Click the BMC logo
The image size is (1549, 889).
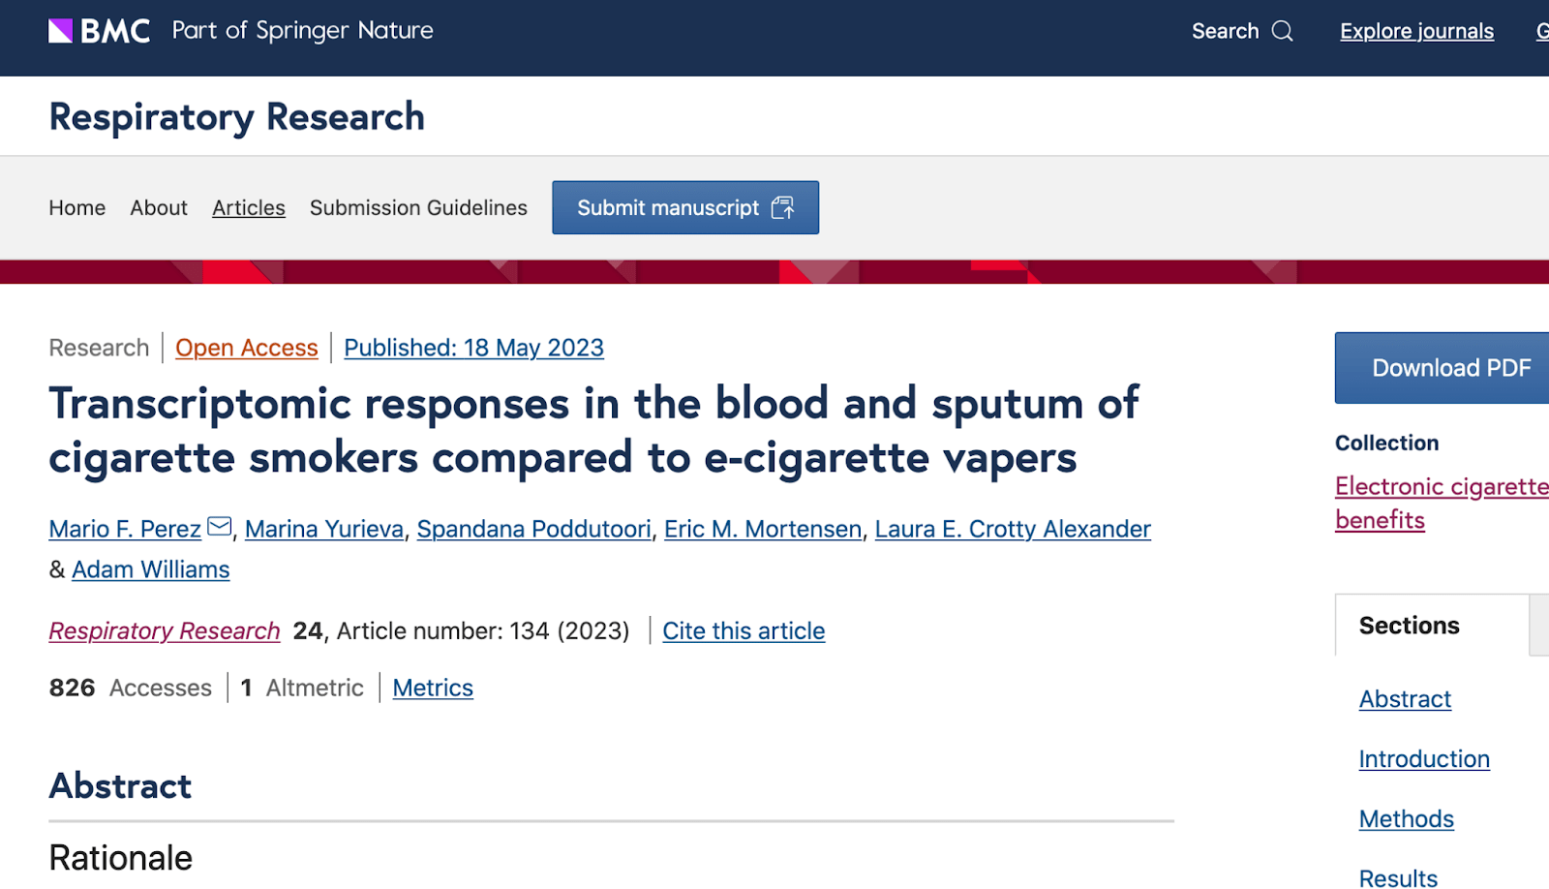coord(100,31)
